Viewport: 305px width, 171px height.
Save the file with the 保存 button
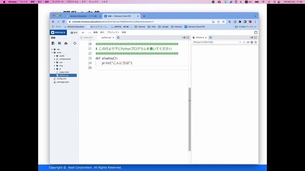(74, 33)
